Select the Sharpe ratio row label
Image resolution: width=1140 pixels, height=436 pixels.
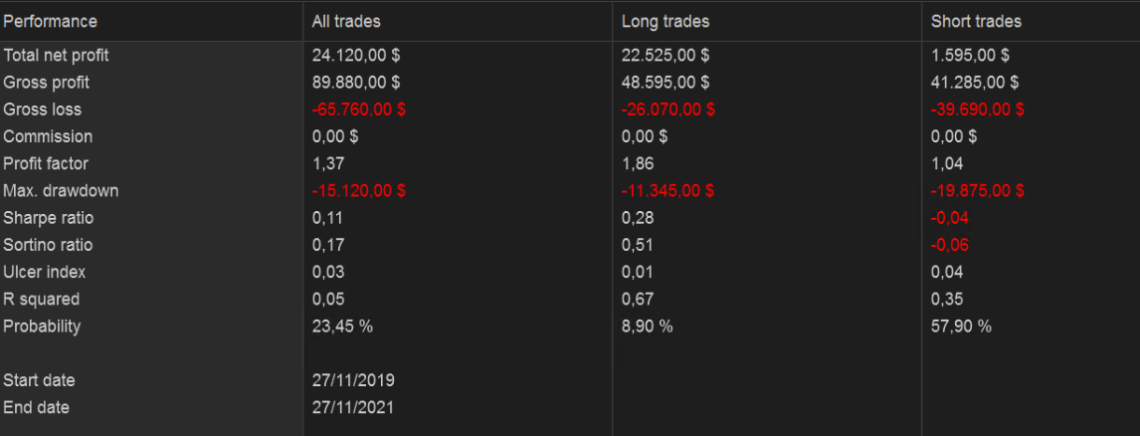point(49,218)
